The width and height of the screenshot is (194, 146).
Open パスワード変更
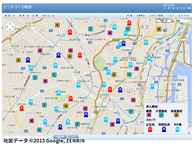point(156,16)
